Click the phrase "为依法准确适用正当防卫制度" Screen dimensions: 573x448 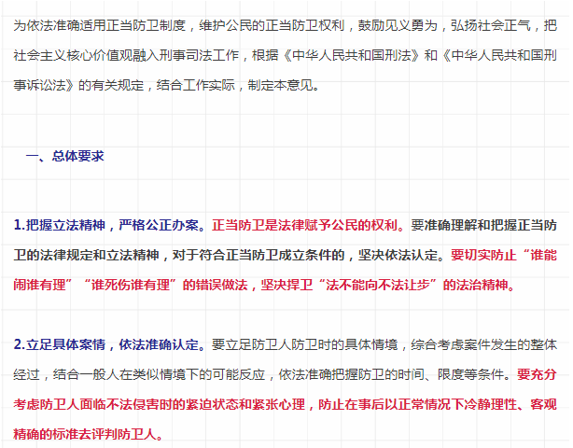tap(100, 25)
